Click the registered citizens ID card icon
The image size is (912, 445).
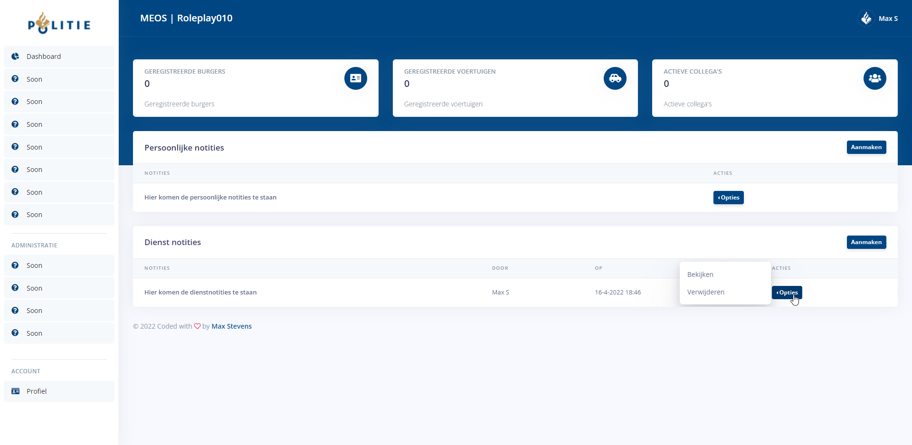tap(355, 78)
